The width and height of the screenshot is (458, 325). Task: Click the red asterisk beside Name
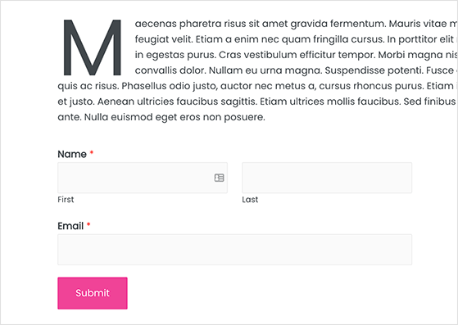coord(92,152)
